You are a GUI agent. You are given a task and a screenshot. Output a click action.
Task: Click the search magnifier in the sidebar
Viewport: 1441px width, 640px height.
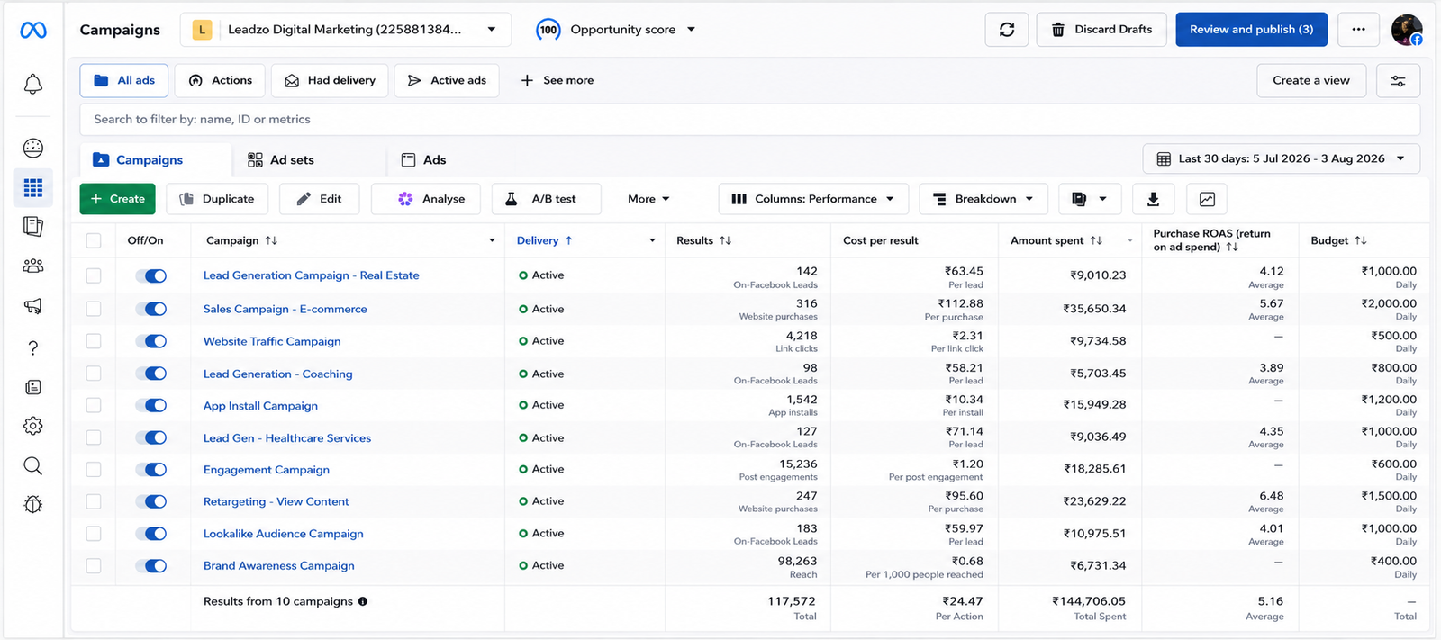(x=32, y=465)
